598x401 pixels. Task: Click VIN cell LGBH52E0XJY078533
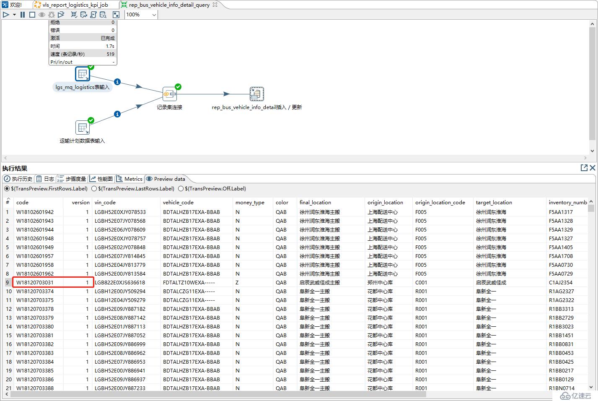127,212
